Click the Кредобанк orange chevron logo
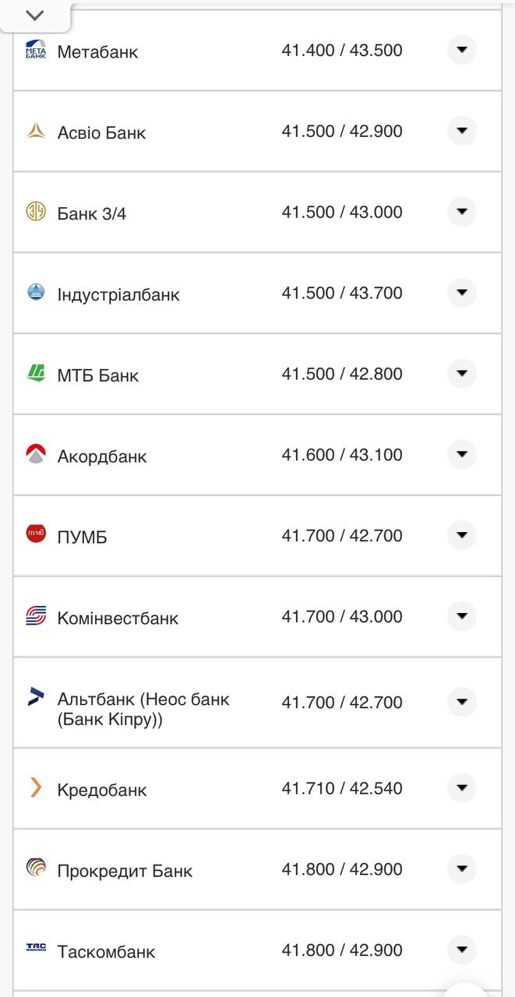 [36, 787]
